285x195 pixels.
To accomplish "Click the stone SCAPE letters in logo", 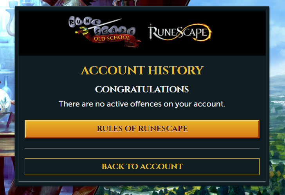I will click(x=114, y=31).
